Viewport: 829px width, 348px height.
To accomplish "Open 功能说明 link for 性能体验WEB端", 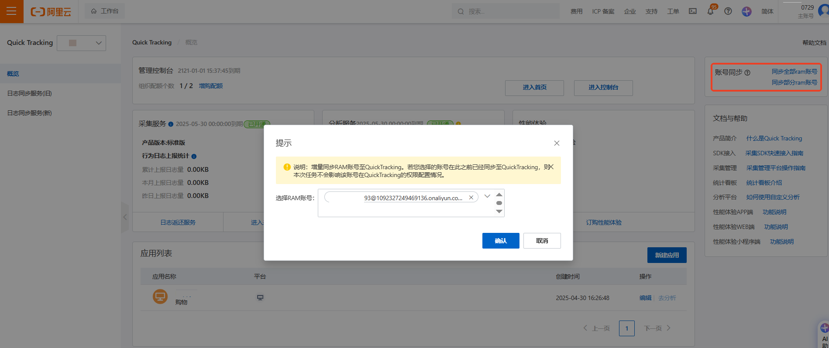I will (x=776, y=227).
